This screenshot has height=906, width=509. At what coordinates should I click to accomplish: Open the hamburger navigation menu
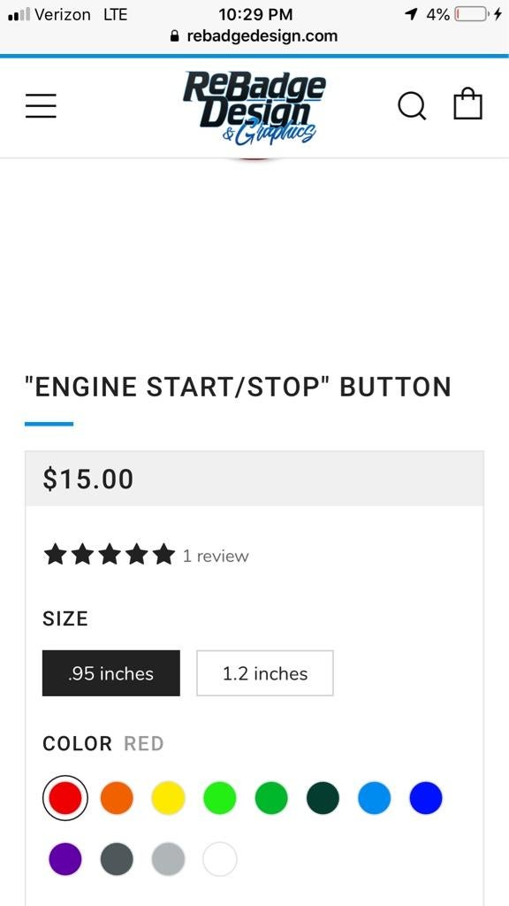(x=41, y=105)
